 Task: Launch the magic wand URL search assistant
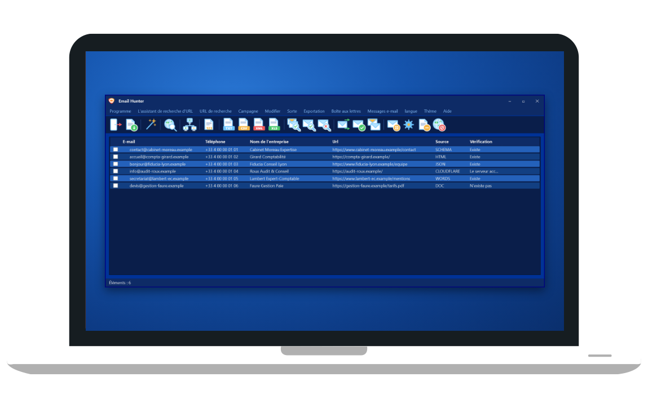151,125
